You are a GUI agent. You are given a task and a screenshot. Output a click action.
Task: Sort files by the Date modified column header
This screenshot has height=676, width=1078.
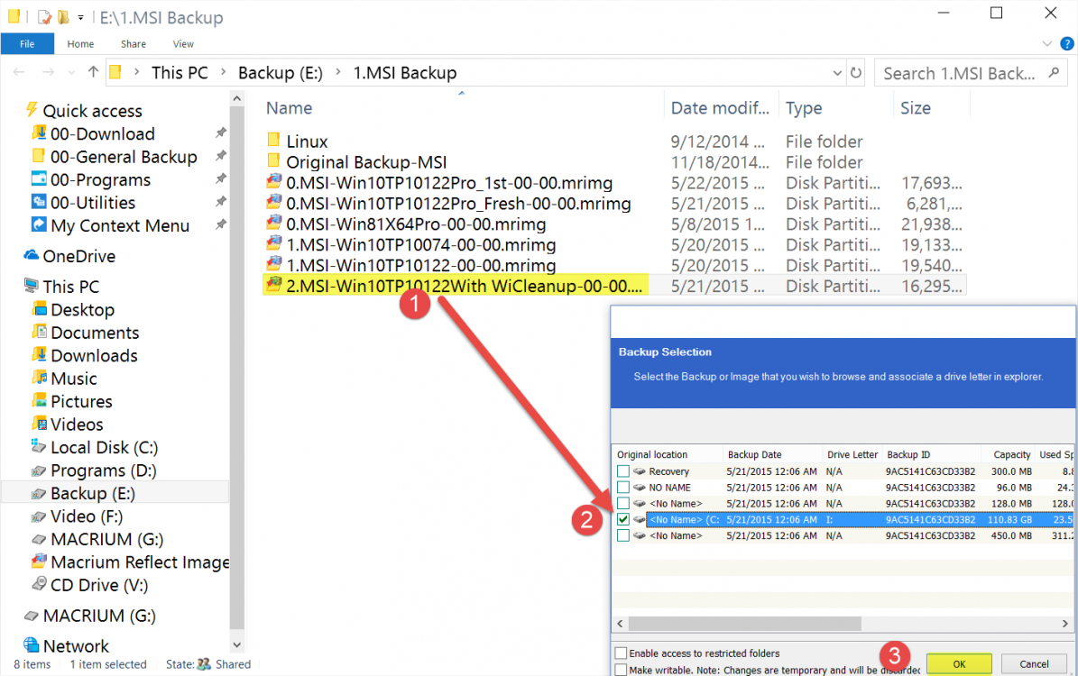721,108
